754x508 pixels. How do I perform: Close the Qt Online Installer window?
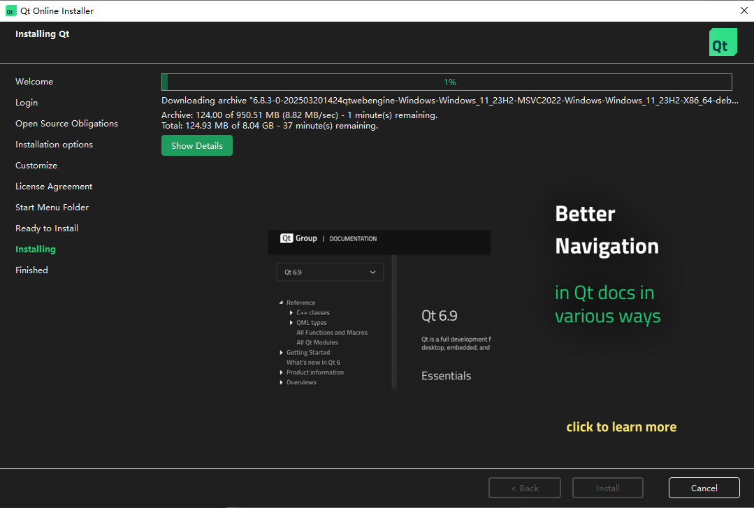pos(742,10)
